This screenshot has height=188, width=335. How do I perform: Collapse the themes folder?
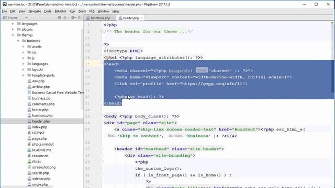pyautogui.click(x=13, y=35)
